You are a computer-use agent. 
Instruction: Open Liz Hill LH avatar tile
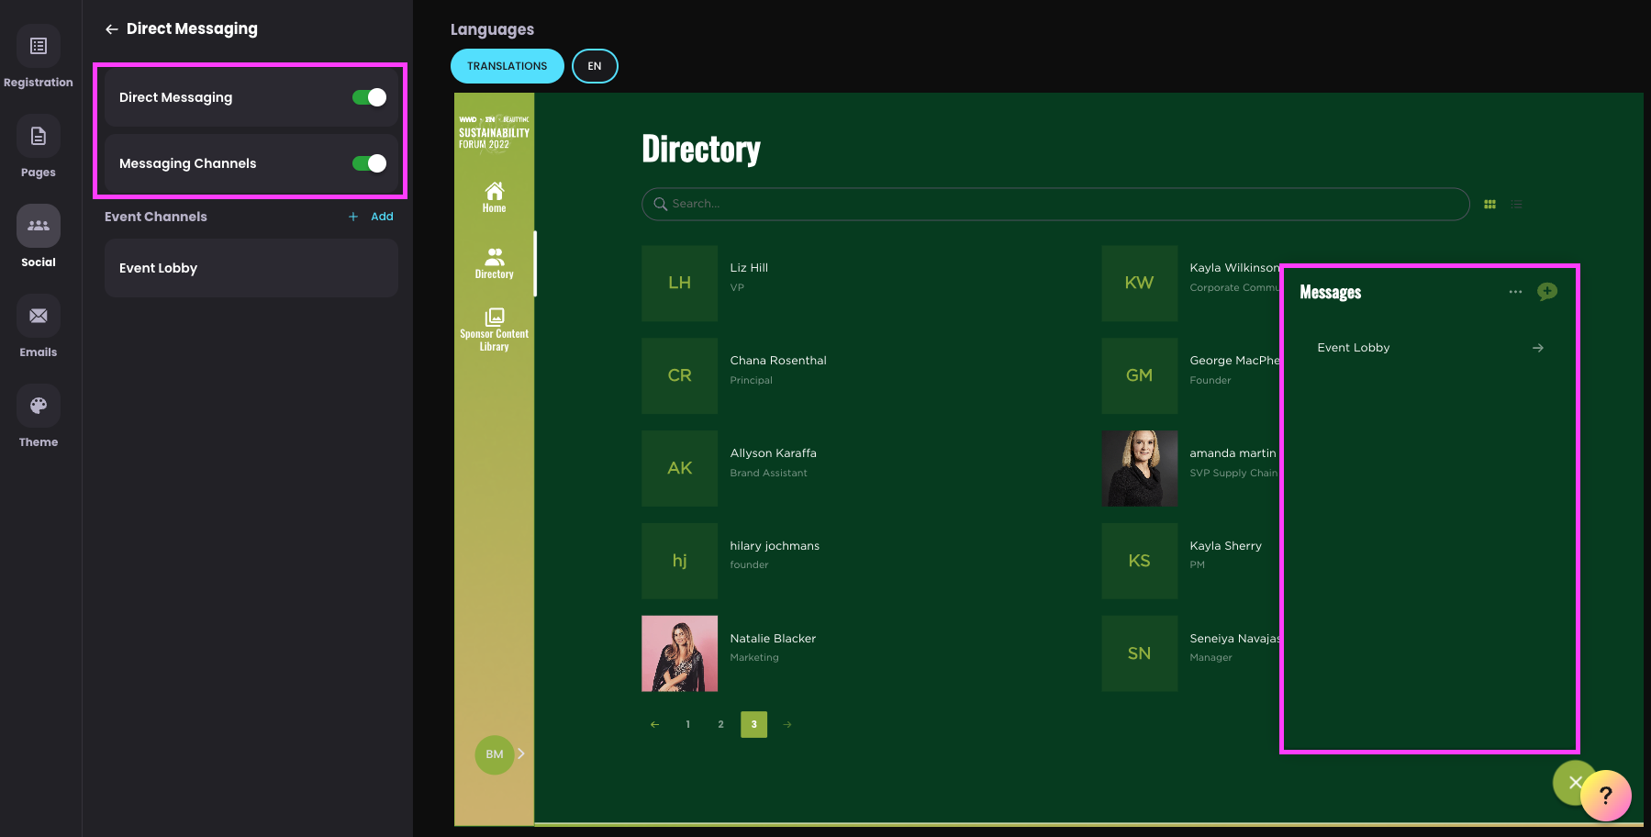(679, 283)
